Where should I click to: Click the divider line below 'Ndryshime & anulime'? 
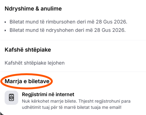[73, 40]
